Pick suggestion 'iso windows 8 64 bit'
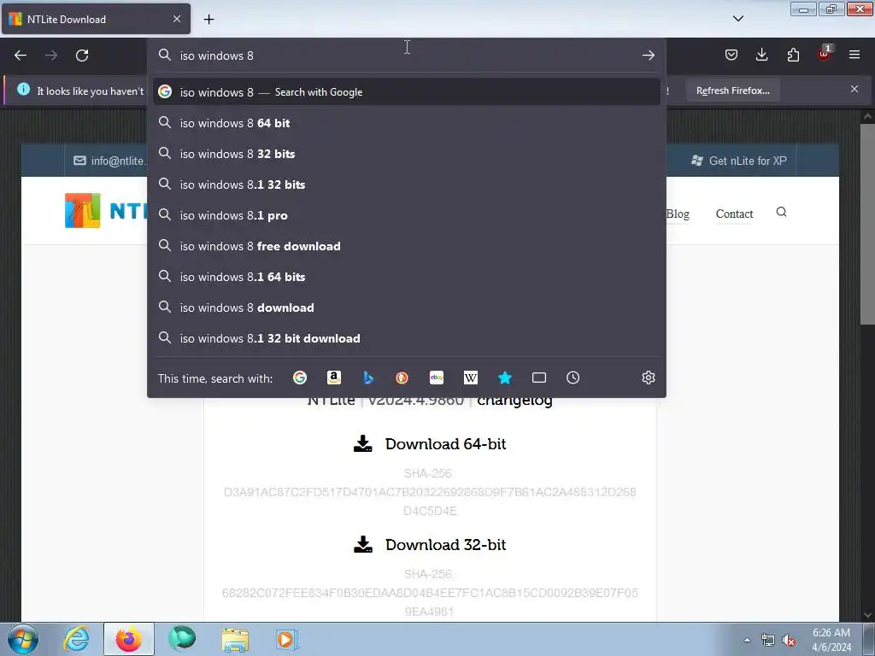Screen dimensions: 875x656 [406, 123]
